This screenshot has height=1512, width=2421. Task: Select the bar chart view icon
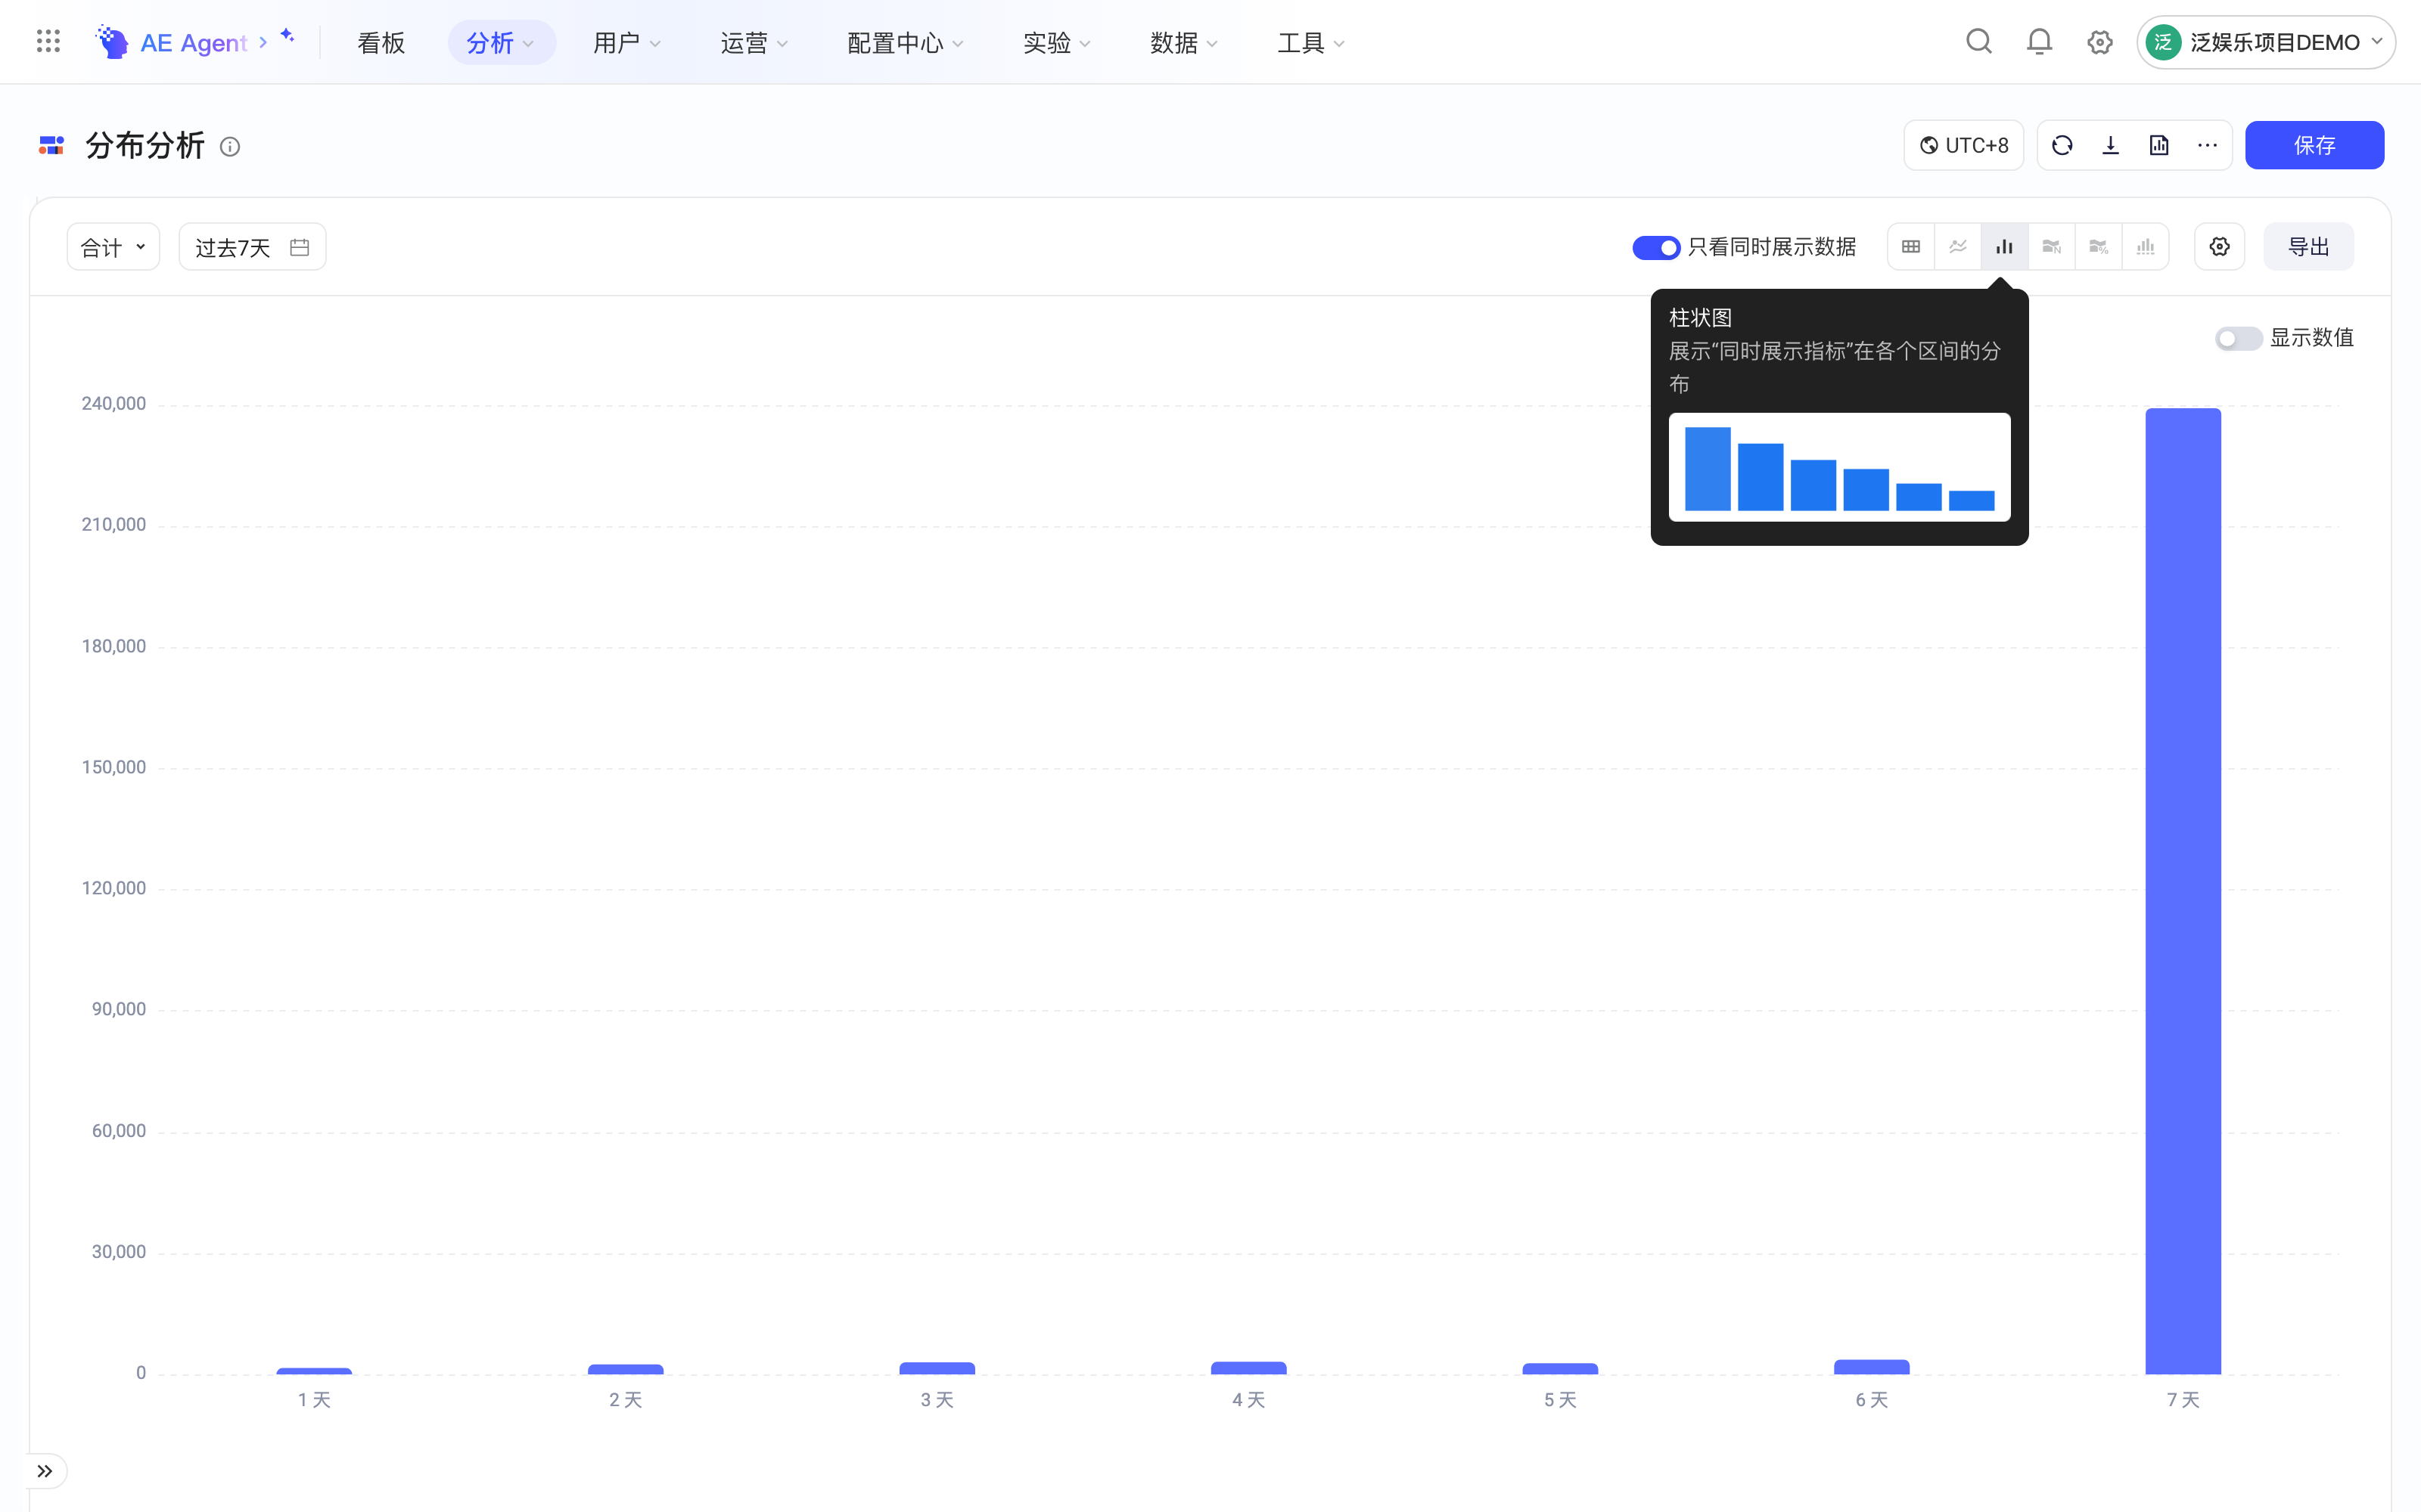point(2004,247)
